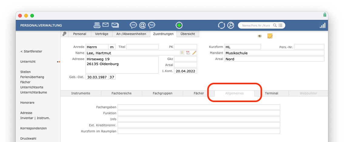The width and height of the screenshot is (345, 142).
Task: Click the circular refresh arrows icon
Action: click(x=221, y=25)
